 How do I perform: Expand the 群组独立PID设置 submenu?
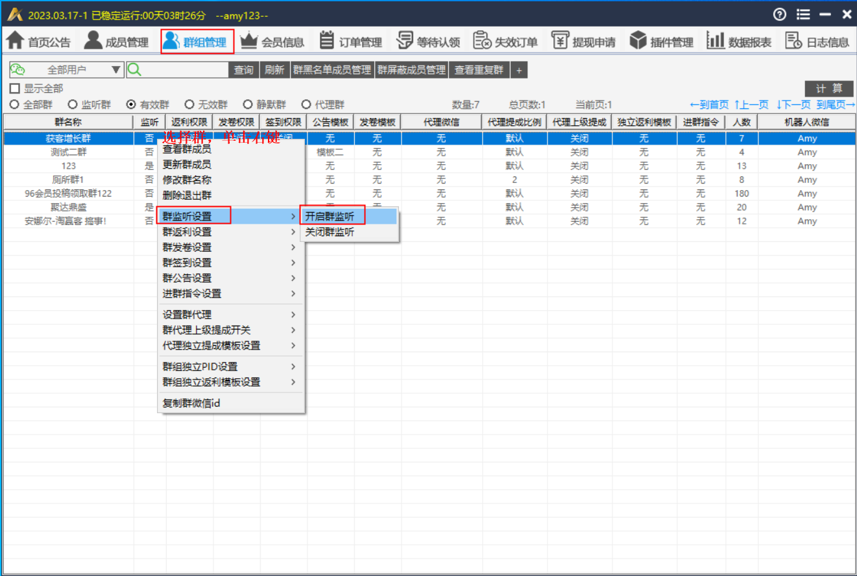(x=231, y=366)
